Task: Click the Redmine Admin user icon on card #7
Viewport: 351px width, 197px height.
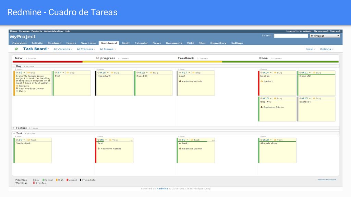Action: point(180,148)
